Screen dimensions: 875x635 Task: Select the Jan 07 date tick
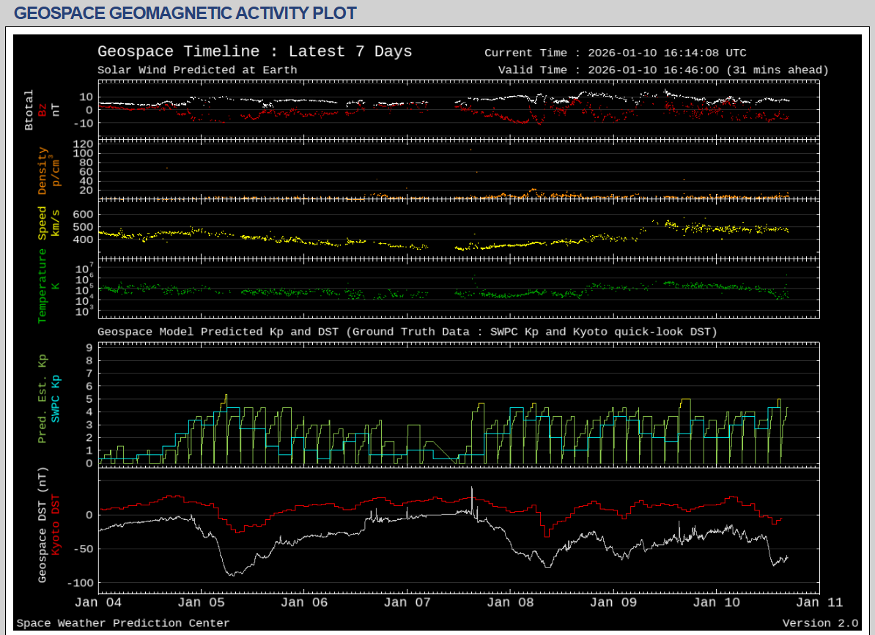point(406,603)
